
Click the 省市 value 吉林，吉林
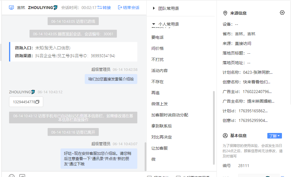tap(245, 34)
